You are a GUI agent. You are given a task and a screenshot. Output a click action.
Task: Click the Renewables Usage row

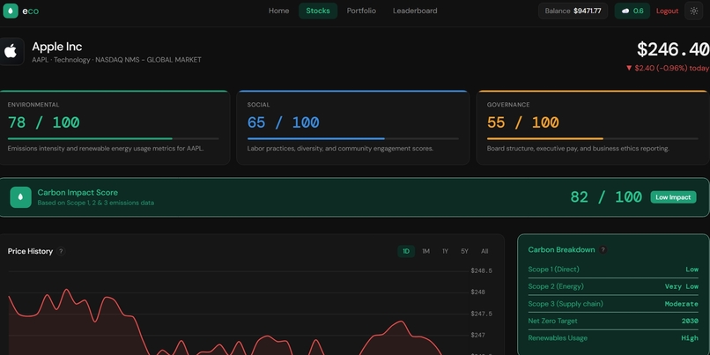tap(613, 338)
